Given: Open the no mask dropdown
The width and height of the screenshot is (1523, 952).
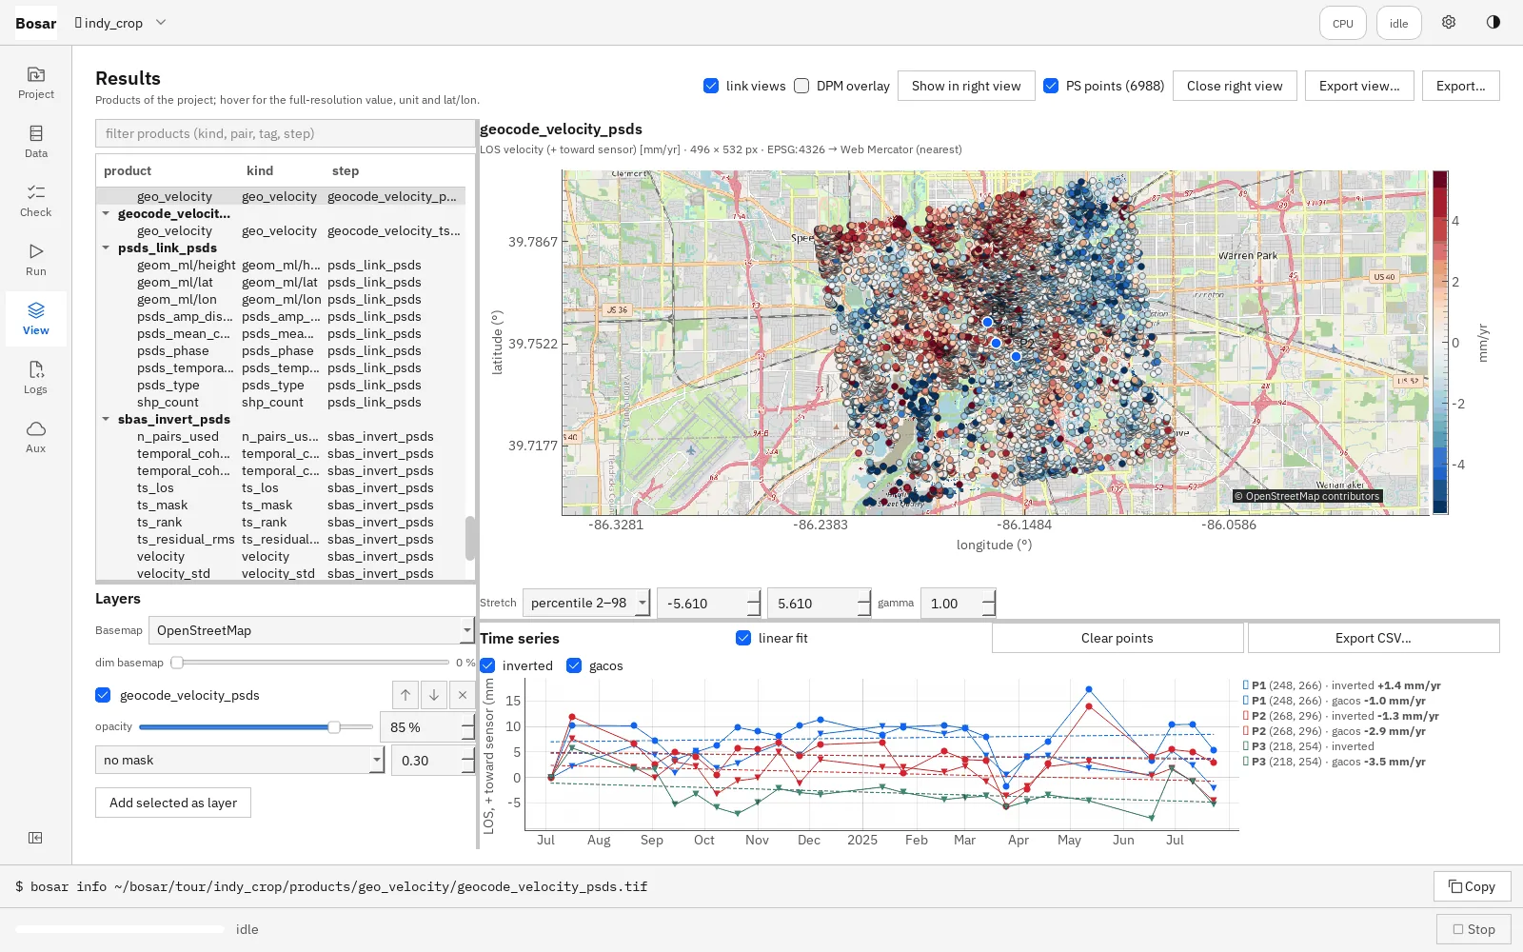Looking at the screenshot, I should (240, 760).
